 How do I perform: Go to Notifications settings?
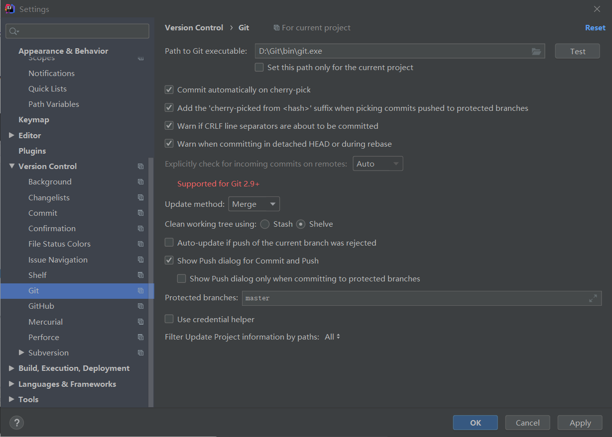point(51,73)
